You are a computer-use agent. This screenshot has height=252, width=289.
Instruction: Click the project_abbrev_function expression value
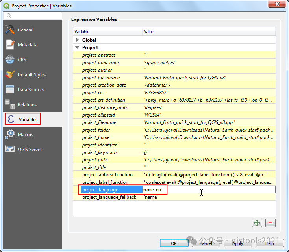click(x=206, y=175)
